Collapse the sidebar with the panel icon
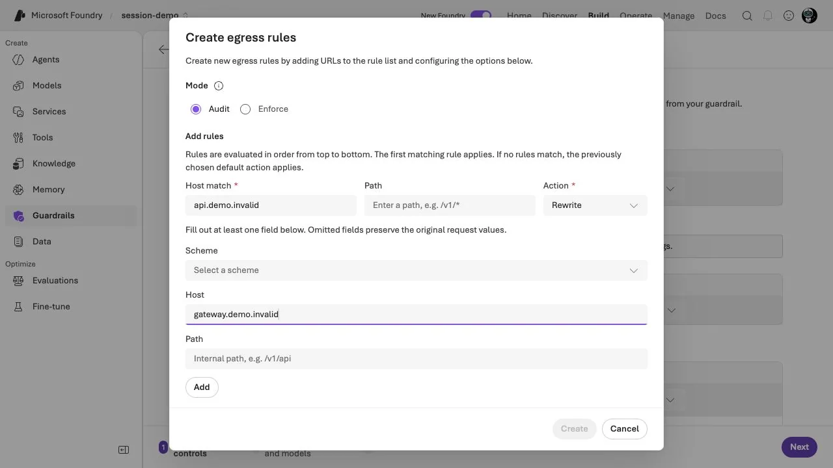This screenshot has height=468, width=833. point(124,450)
